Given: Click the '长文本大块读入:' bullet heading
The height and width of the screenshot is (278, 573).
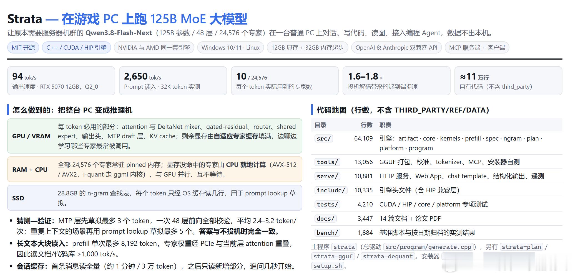Looking at the screenshot, I should pyautogui.click(x=43, y=243).
